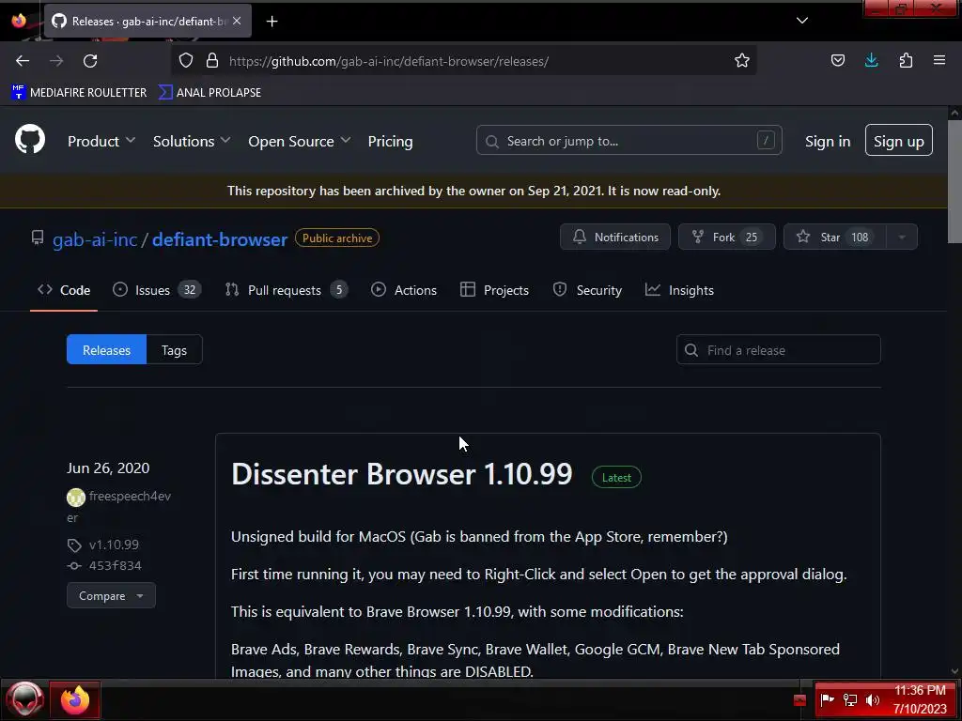Click the freespeech4ever avatar image
Viewport: 962px width, 721px height.
[x=76, y=498]
